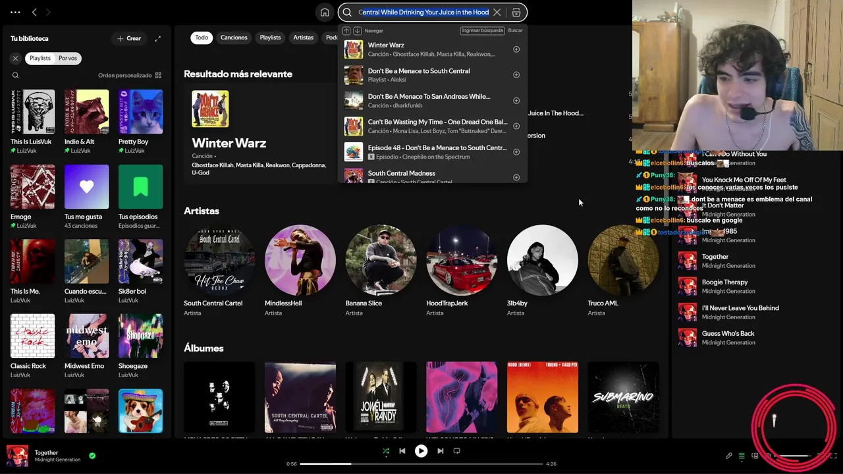The width and height of the screenshot is (843, 474).
Task: Toggle the queue panel icon
Action: [x=742, y=456]
